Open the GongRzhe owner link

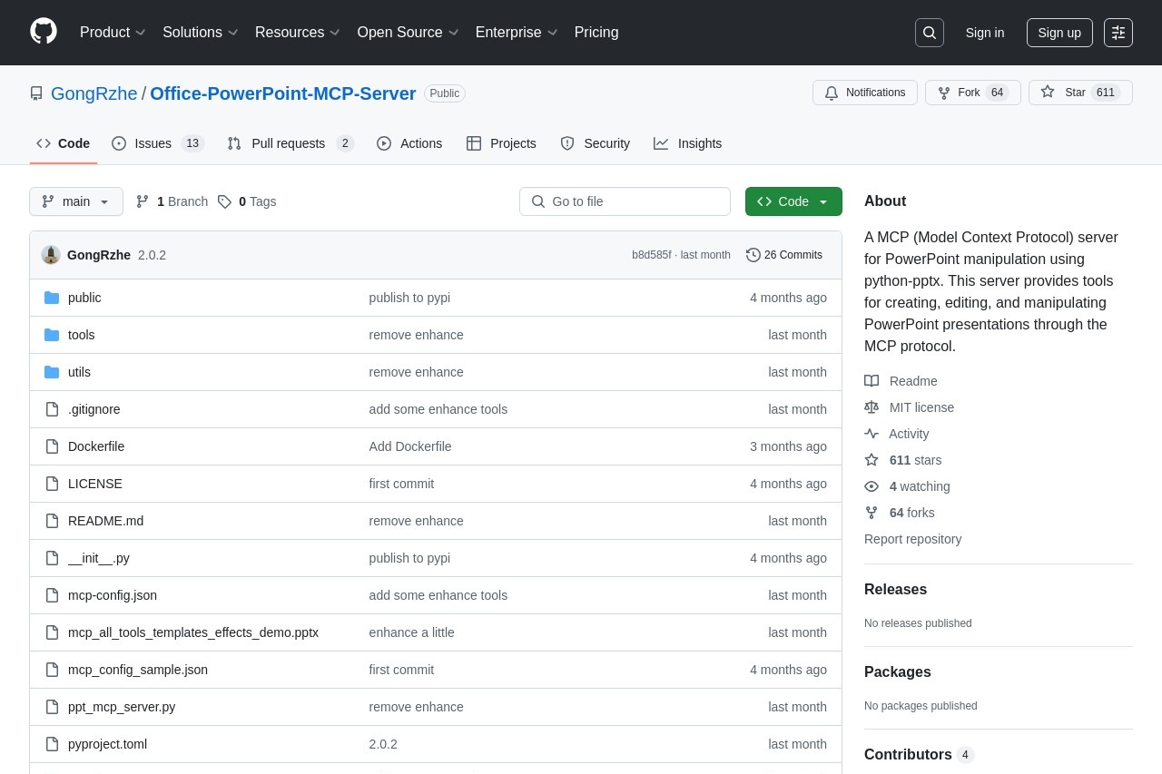[94, 93]
